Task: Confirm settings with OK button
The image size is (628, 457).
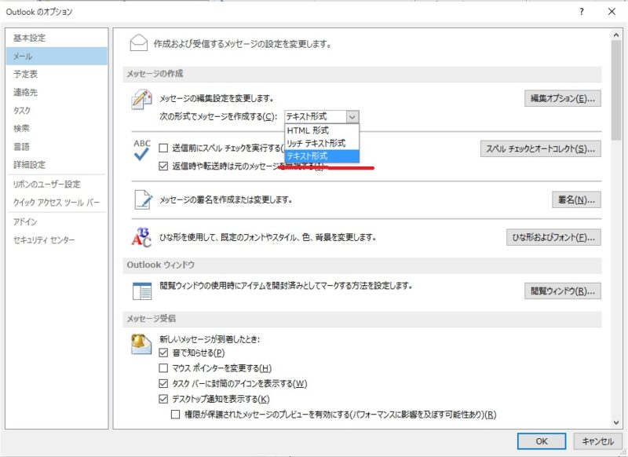Action: pos(542,441)
